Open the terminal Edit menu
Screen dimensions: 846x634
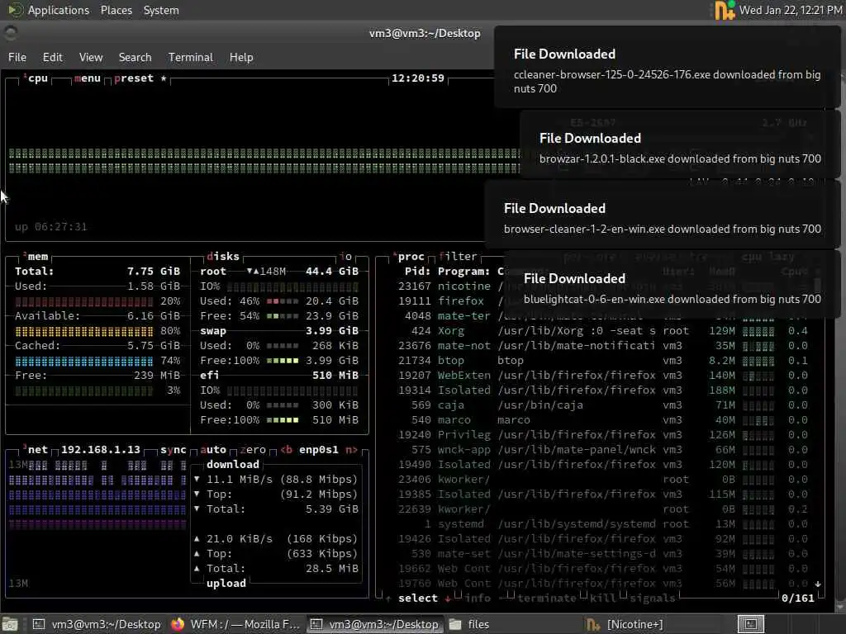pyautogui.click(x=52, y=57)
